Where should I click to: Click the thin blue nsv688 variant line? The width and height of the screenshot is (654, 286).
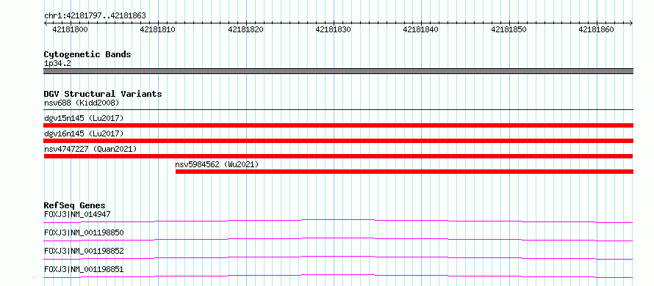pos(338,110)
